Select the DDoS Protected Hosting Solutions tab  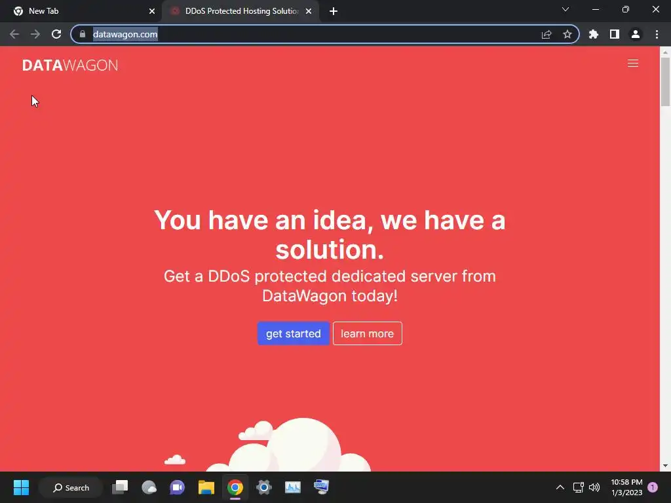pyautogui.click(x=240, y=11)
